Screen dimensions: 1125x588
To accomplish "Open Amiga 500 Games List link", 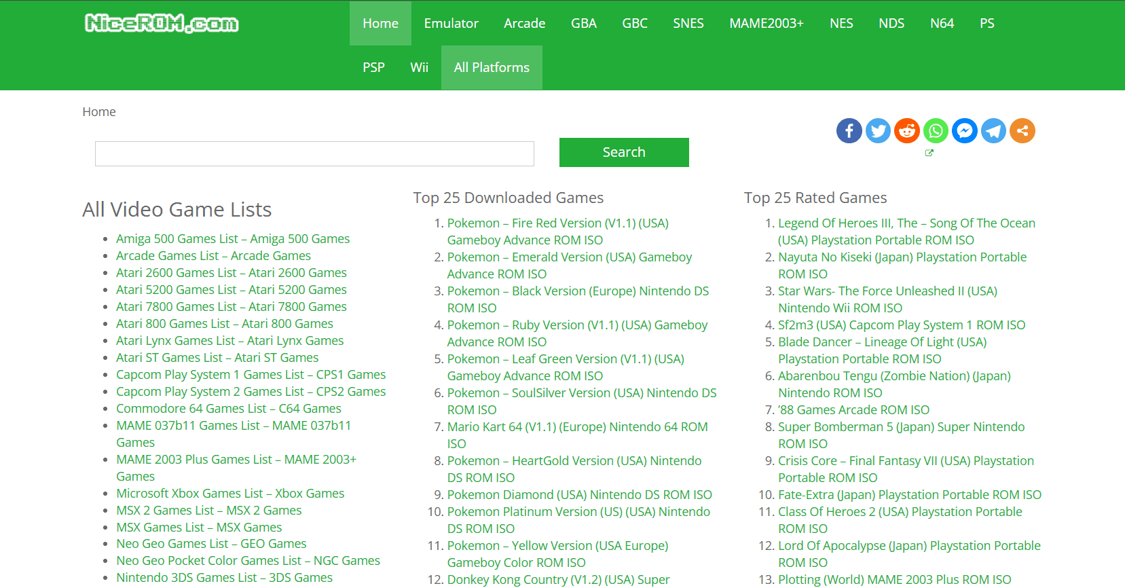I will coord(233,238).
